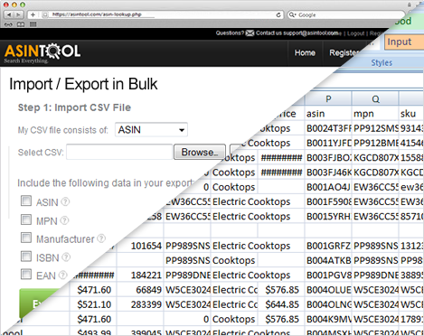
Task: Click the help icon next to ASIN checkbox
Action: coord(65,201)
